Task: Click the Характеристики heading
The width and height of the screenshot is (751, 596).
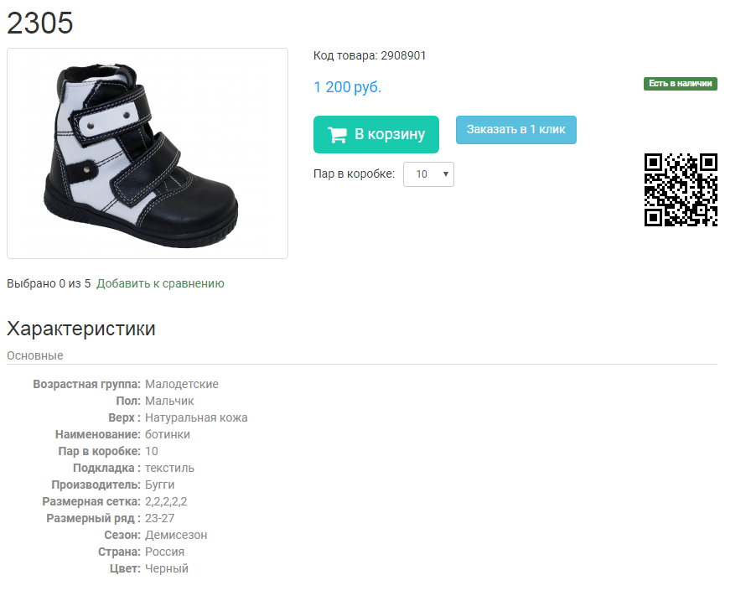Action: tap(81, 329)
